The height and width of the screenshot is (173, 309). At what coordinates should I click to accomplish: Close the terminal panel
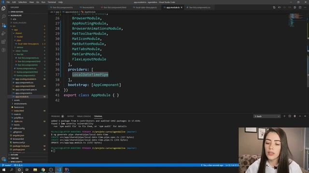(305, 116)
